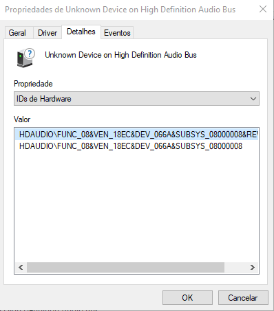Confirm with the OK button

(187, 298)
